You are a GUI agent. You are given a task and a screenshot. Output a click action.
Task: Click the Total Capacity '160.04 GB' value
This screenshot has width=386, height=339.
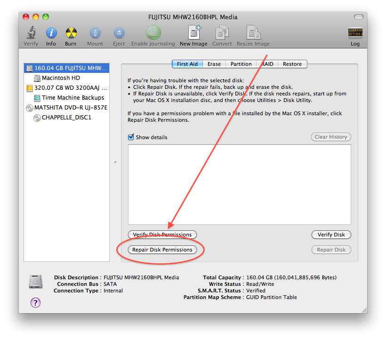(291, 277)
